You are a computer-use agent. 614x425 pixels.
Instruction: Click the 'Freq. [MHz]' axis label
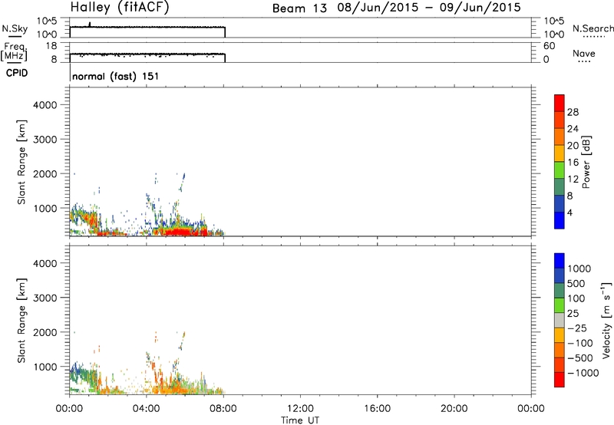tap(14, 51)
